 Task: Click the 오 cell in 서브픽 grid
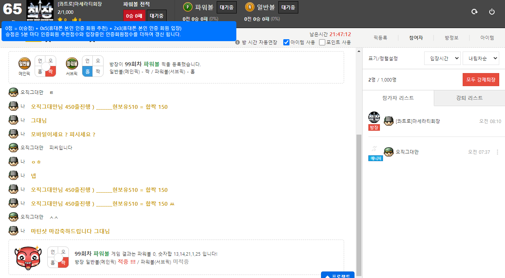tap(98, 61)
